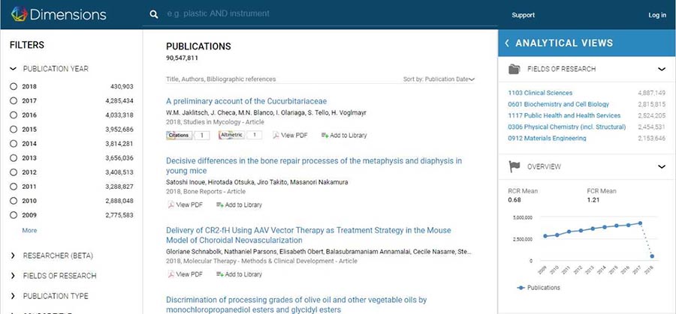Click the Overview flag icon
676x314 pixels.
pyautogui.click(x=515, y=166)
